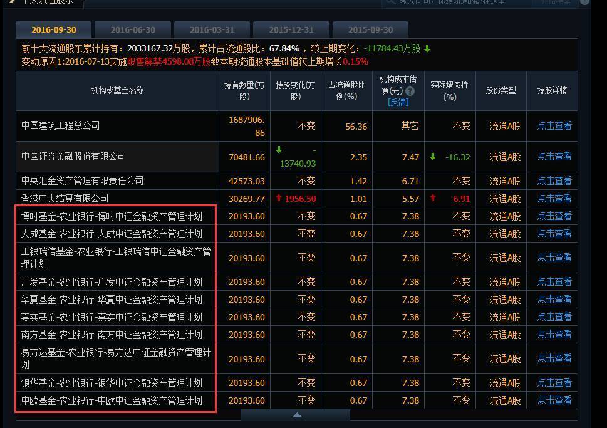Click the 持股变化(万股) column header
This screenshot has width=607, height=428.
pyautogui.click(x=296, y=91)
